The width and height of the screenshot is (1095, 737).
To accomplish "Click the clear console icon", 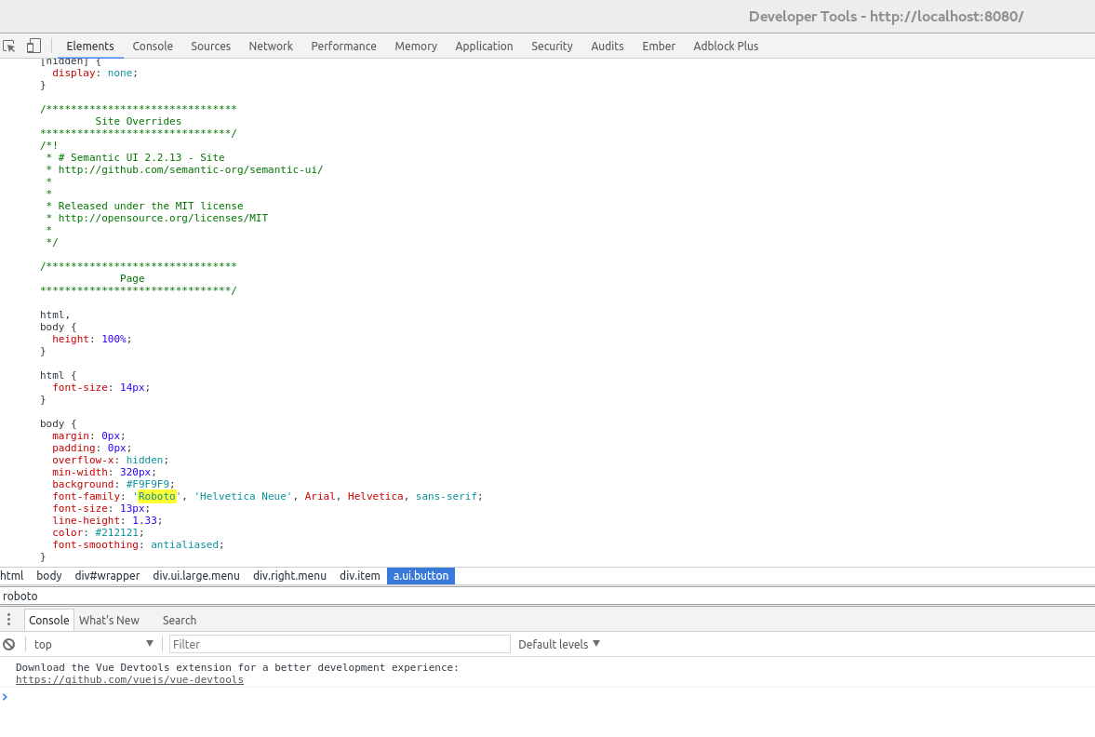I will coord(9,644).
